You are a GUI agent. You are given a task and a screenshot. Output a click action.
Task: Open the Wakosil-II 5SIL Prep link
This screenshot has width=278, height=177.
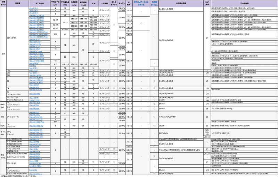pos(37,122)
